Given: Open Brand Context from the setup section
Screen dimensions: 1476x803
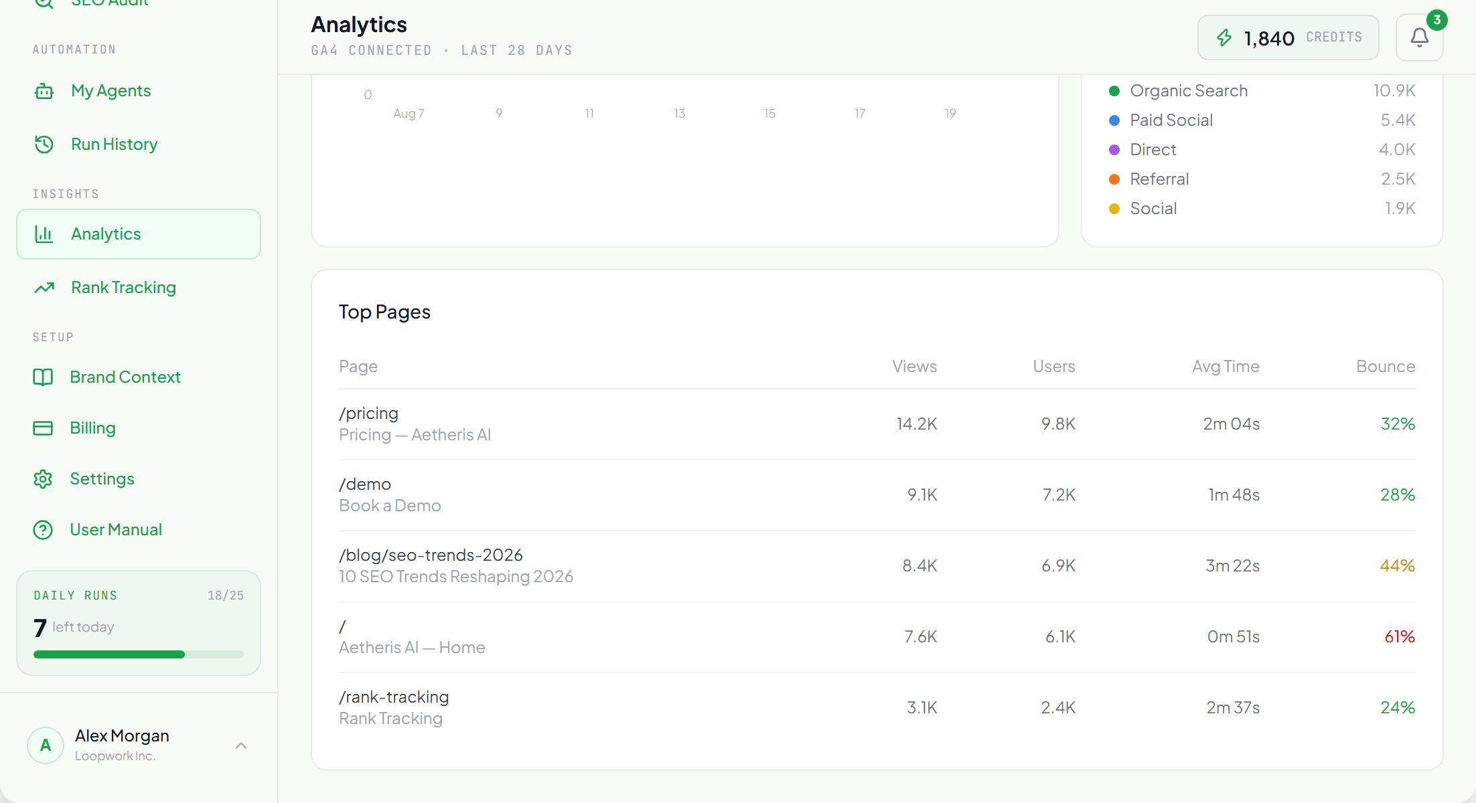Looking at the screenshot, I should click(139, 377).
